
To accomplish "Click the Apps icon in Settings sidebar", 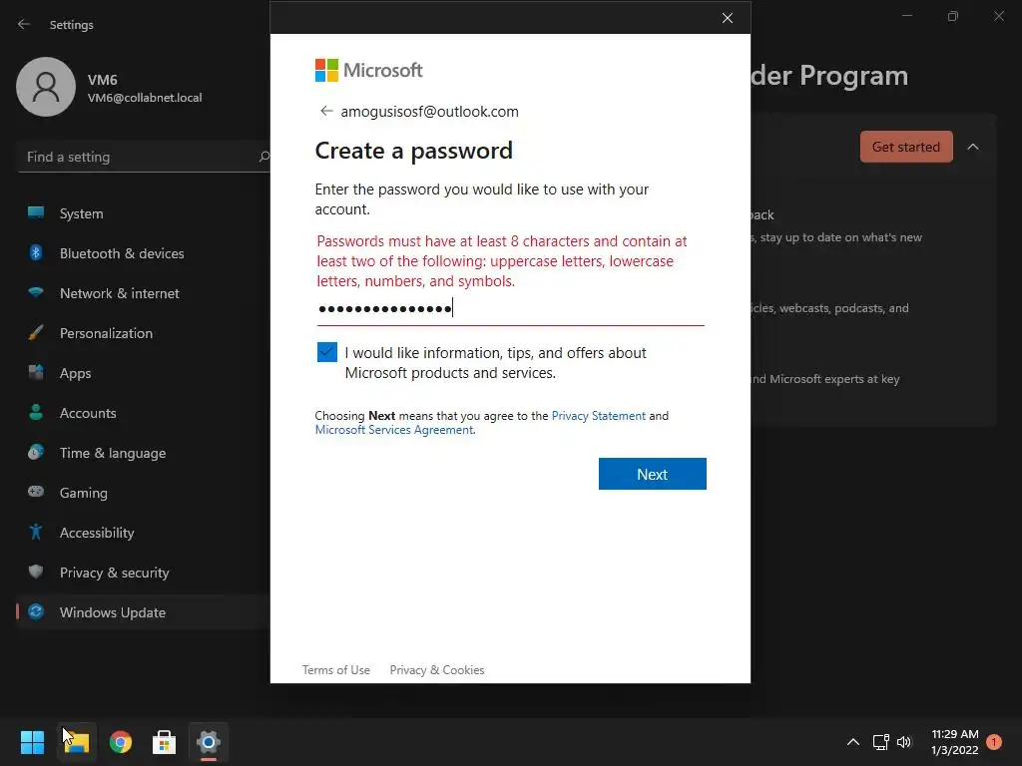I will click(36, 373).
